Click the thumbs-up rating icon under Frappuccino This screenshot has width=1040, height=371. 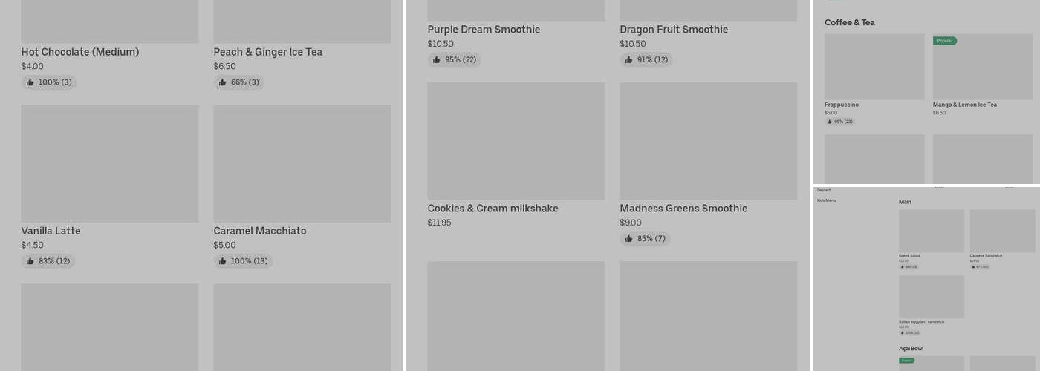point(830,122)
